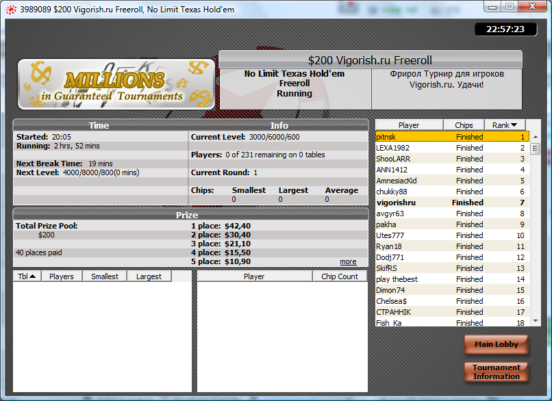The height and width of the screenshot is (401, 552).
Task: Maximize the tournament lobby window
Action: pos(510,7)
